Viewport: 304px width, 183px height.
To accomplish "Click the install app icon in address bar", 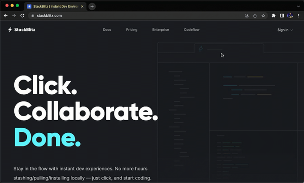I will (246, 16).
